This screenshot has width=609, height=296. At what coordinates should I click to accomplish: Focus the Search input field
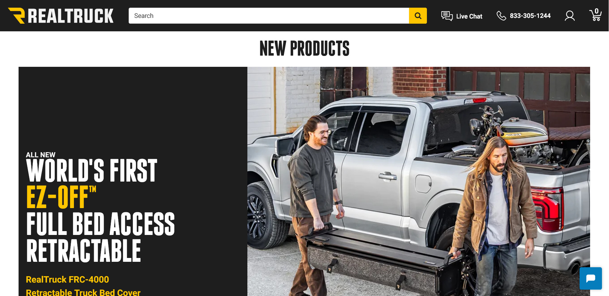(x=269, y=16)
